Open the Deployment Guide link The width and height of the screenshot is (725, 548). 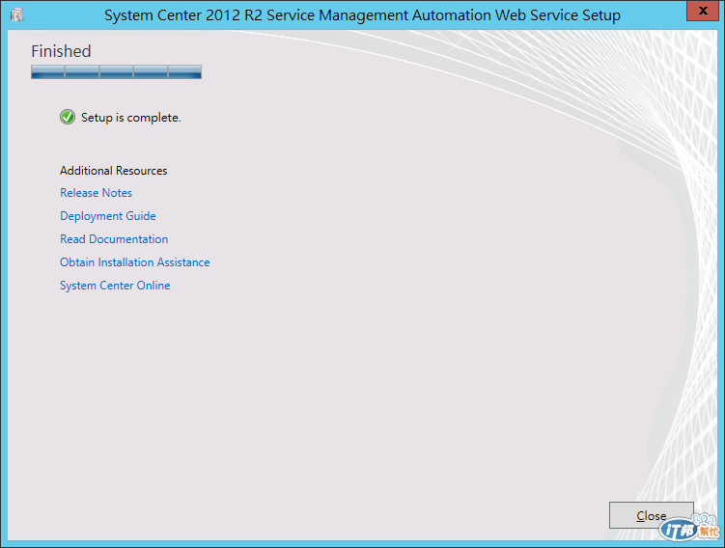(108, 216)
